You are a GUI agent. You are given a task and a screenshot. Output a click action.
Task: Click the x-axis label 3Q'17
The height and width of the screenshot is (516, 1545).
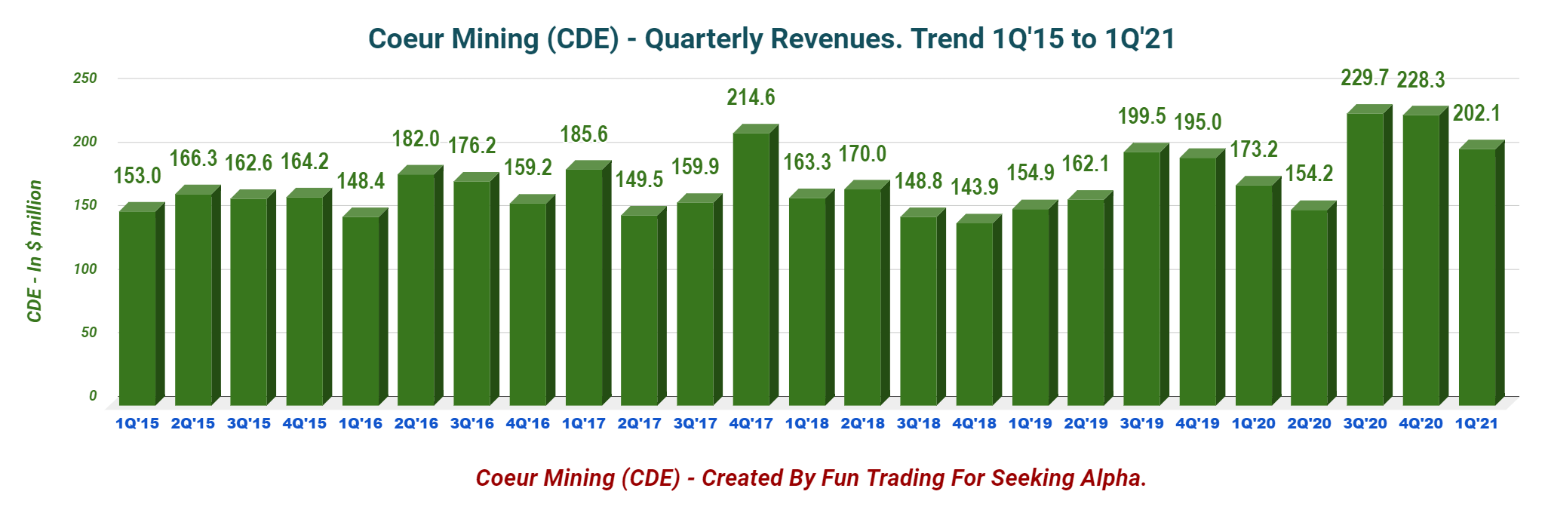coord(696,424)
